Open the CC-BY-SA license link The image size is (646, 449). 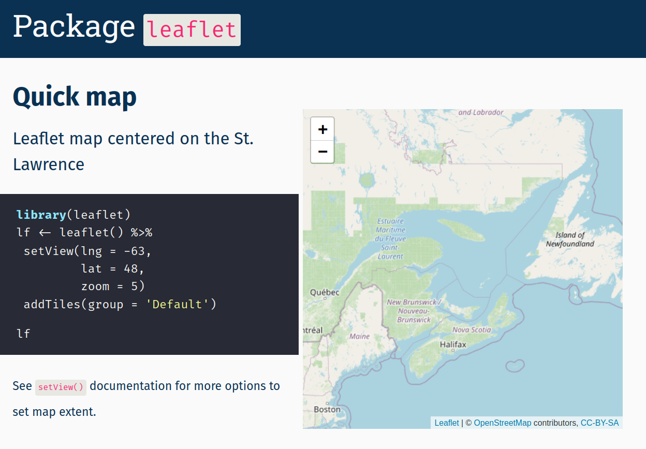599,423
